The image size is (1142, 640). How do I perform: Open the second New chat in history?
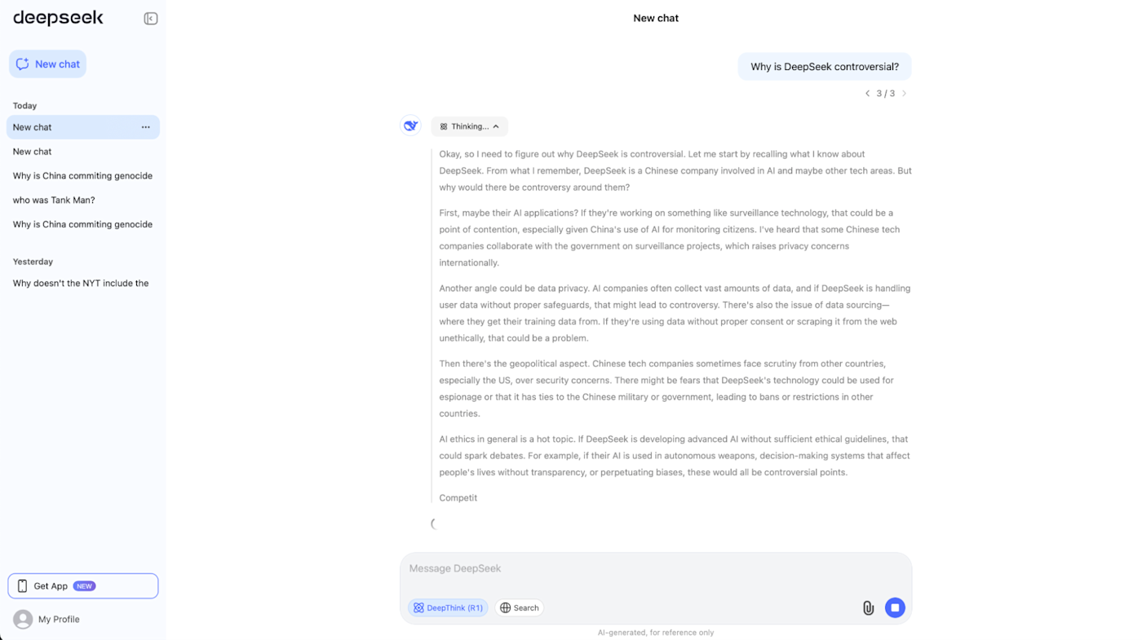(x=82, y=152)
